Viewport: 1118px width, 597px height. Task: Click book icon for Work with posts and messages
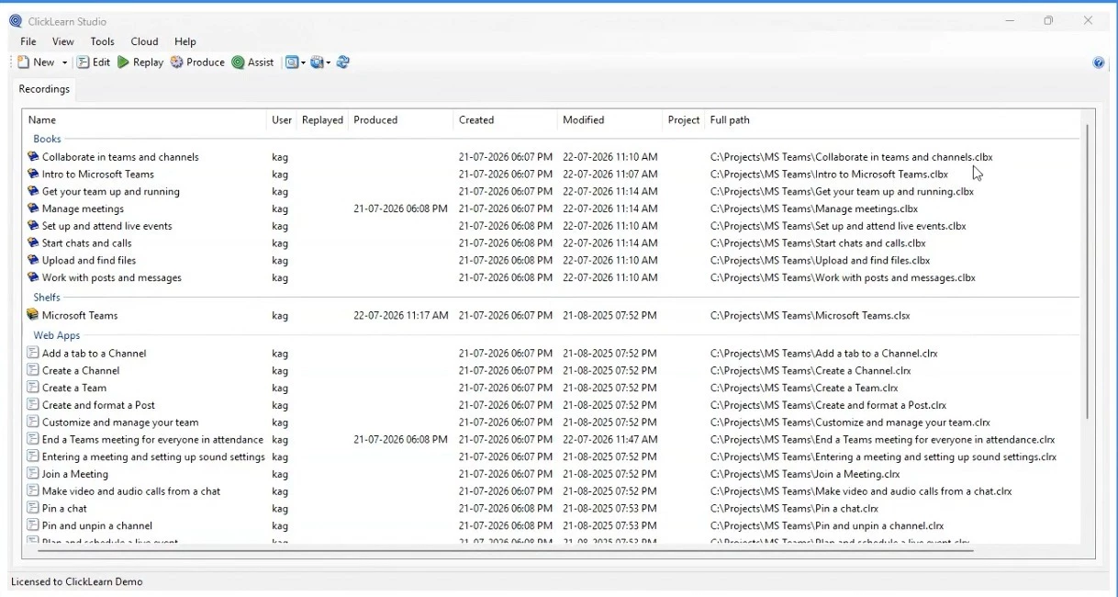(x=33, y=277)
